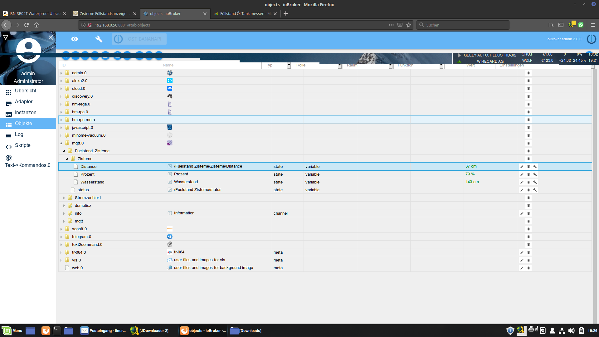Click the MQTT adapter icon
Screen dimensions: 599x337
coord(169,143)
